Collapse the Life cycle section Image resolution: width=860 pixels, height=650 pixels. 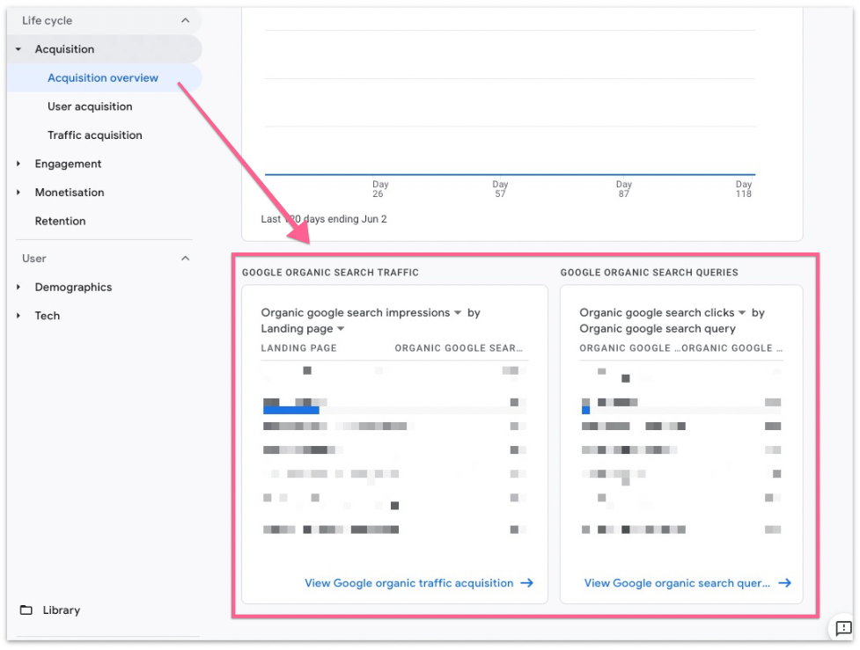(185, 21)
